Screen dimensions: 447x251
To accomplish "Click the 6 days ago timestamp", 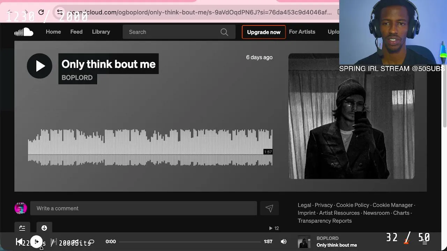I will tap(259, 57).
